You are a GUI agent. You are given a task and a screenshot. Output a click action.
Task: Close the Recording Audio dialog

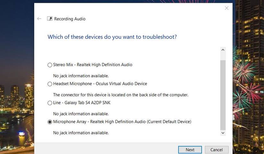227,8
